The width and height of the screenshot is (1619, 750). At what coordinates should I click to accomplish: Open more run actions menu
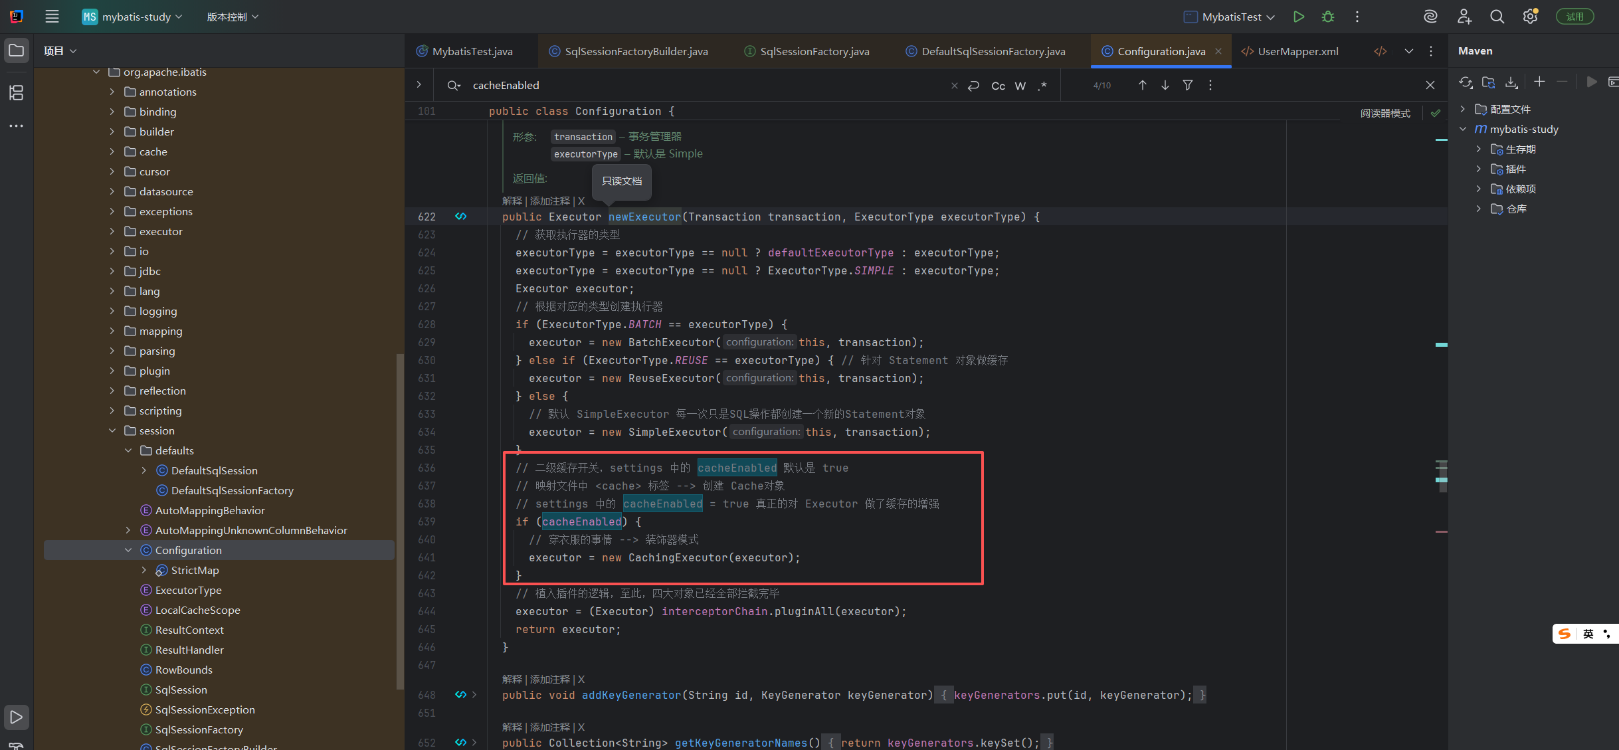pyautogui.click(x=1357, y=17)
